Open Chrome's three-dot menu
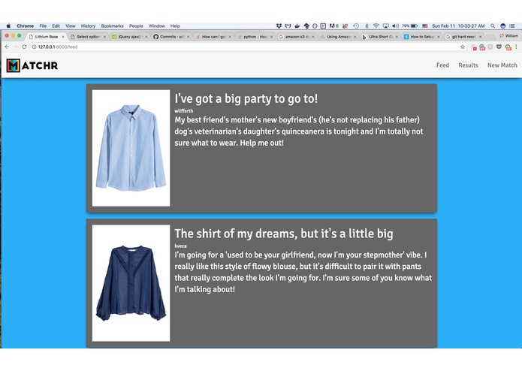This screenshot has height=371, width=522. pyautogui.click(x=516, y=47)
